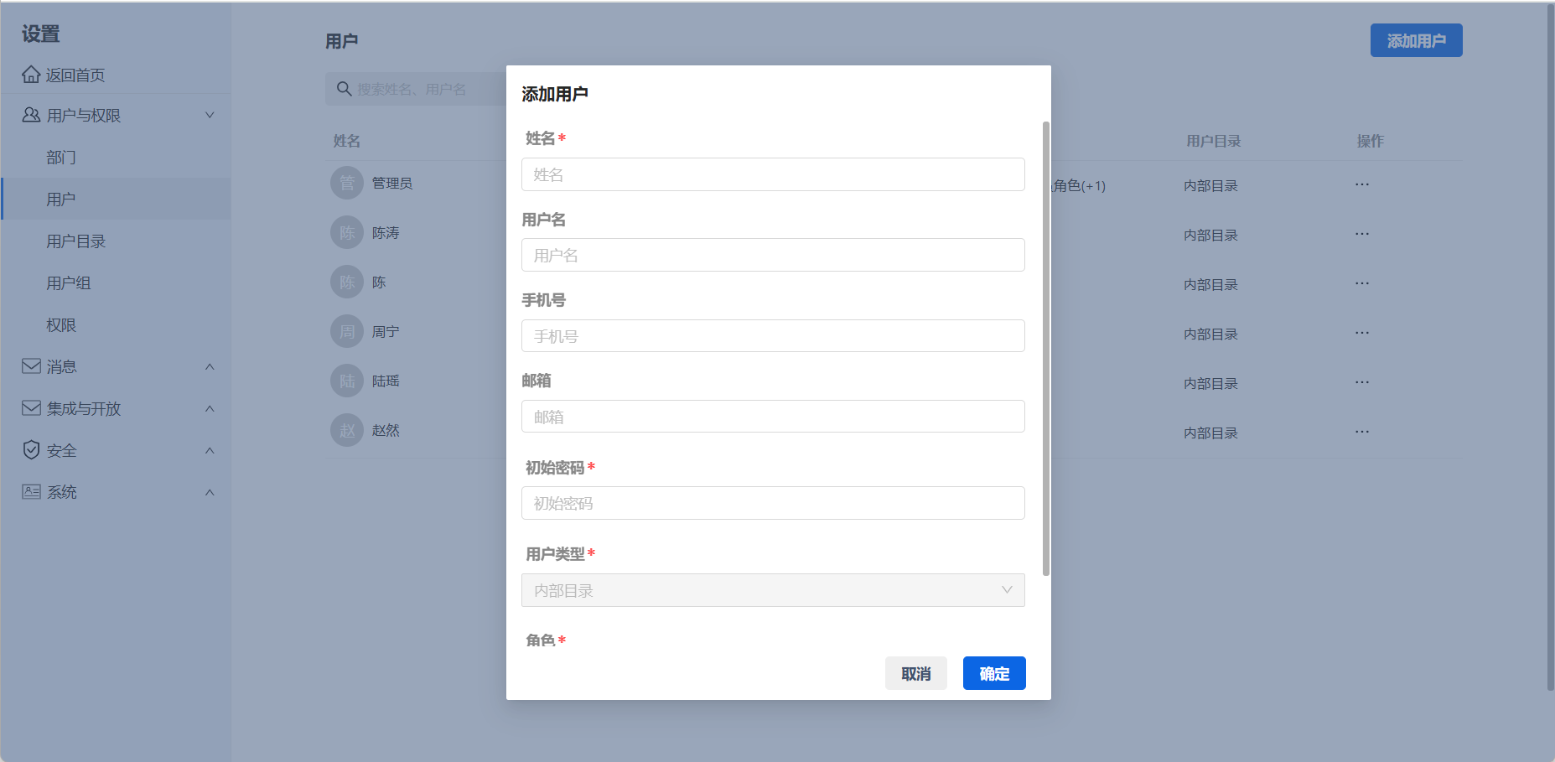Open the actions ellipsis for 陆瑶

point(1361,381)
